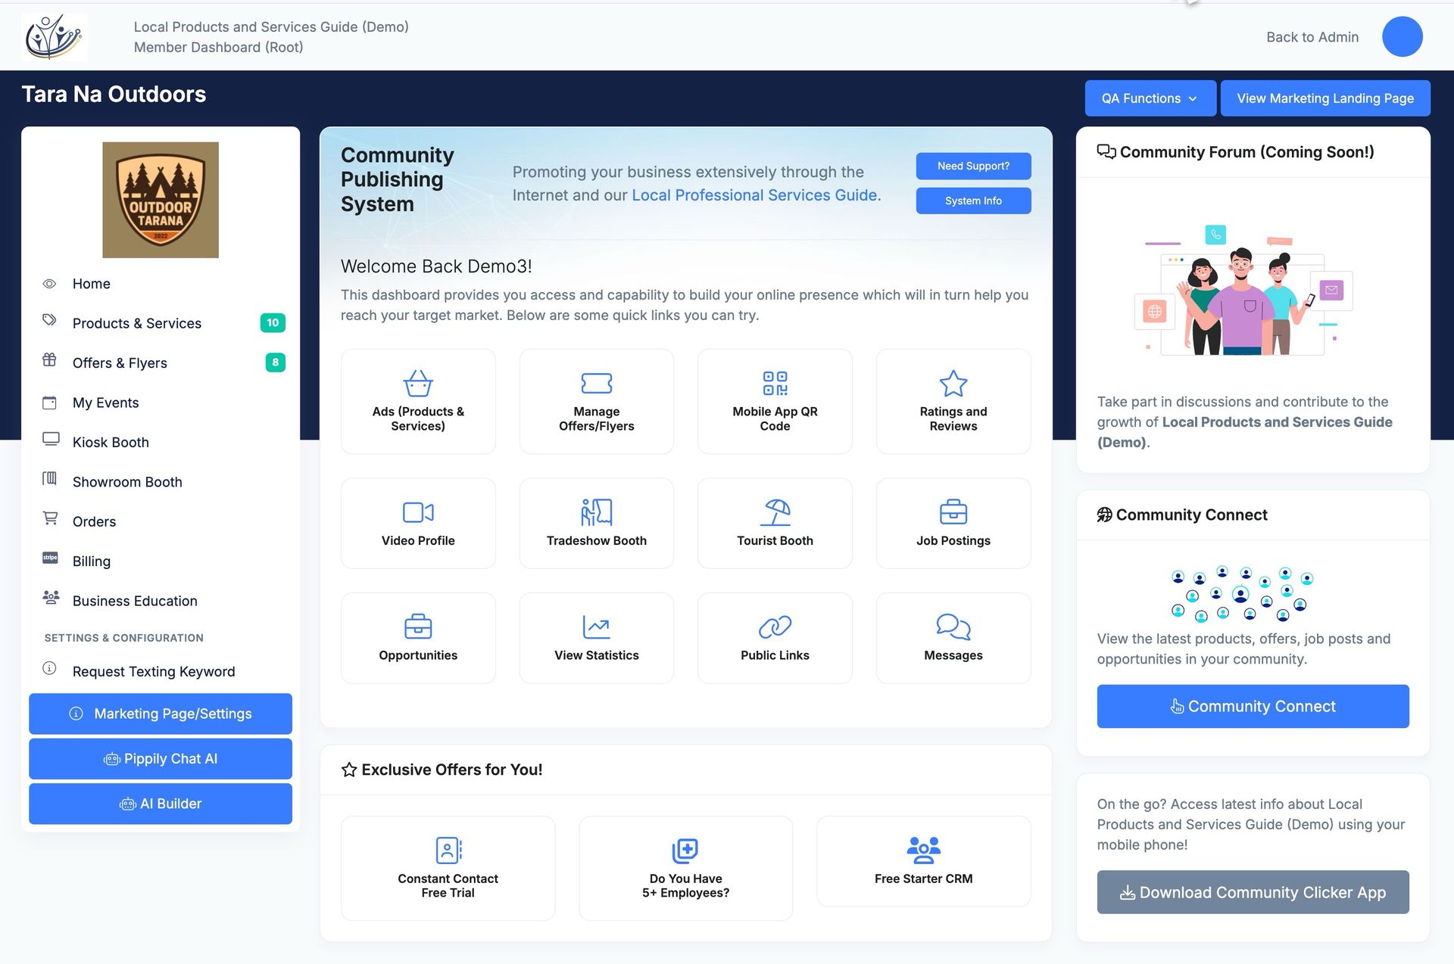
Task: Open Constant Contact Free Trial icon
Action: (x=448, y=850)
